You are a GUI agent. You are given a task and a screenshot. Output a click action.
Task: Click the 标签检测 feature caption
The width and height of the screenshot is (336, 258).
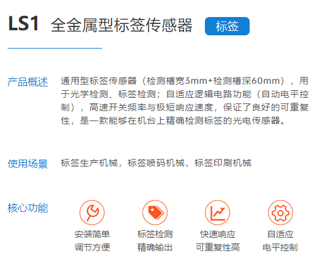[155, 234]
